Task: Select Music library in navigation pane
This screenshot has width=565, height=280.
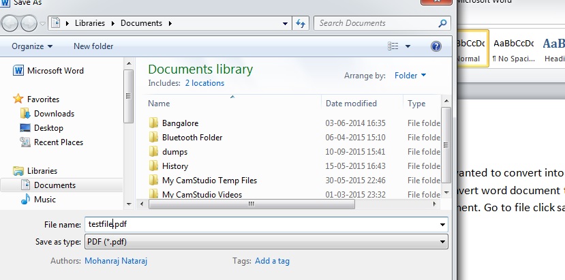Action: pos(38,200)
